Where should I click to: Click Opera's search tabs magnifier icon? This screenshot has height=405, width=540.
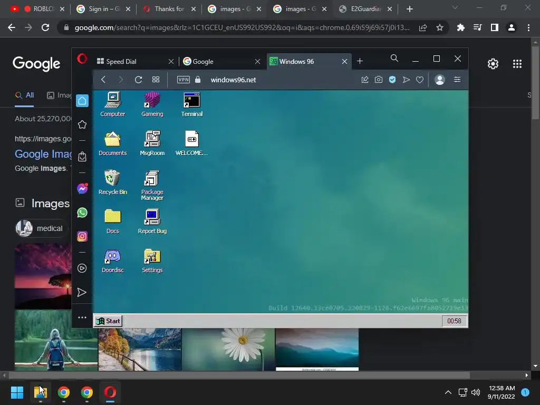394,58
